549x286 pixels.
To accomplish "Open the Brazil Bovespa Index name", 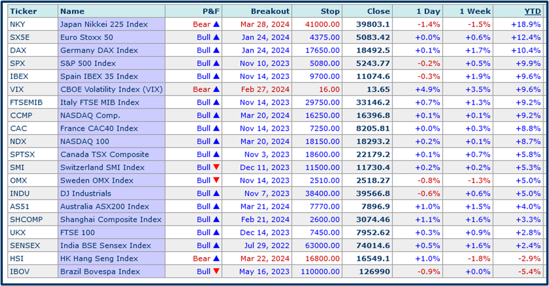I will point(100,272).
